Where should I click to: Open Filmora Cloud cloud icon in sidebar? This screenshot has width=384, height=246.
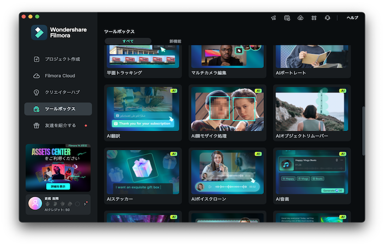coord(37,75)
